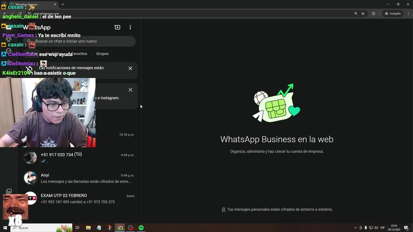Open the scissors app icon in taskbar
Viewport: 413px width, 232px height.
coord(109,228)
